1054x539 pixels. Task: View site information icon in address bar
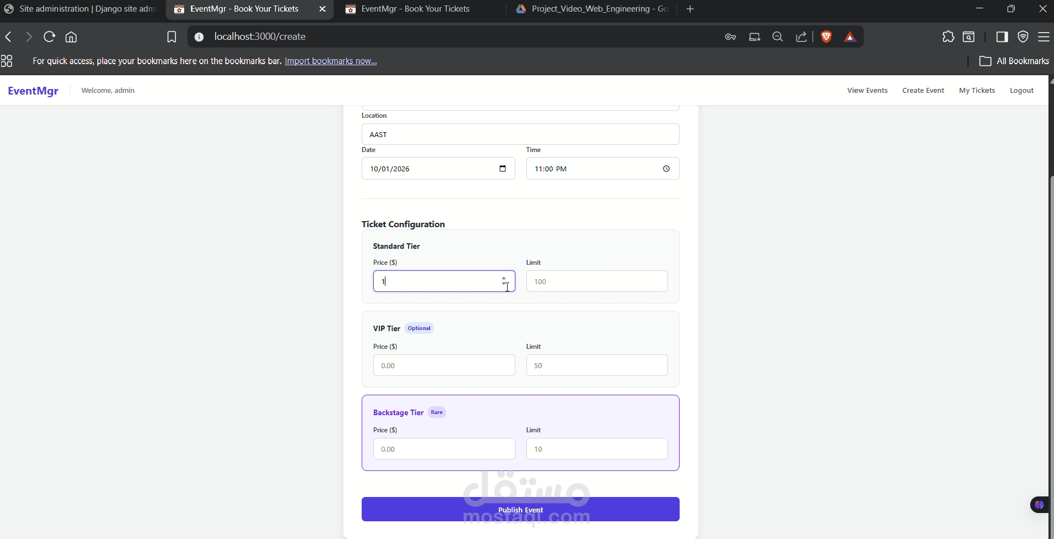pos(199,37)
